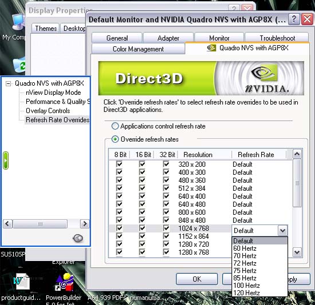
Task: Click Default refresh rate for 800 x 600
Action: click(x=242, y=212)
